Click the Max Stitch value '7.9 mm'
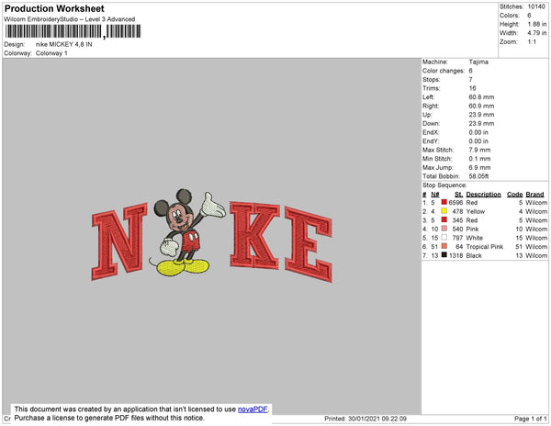This screenshot has width=551, height=426. coord(479,150)
